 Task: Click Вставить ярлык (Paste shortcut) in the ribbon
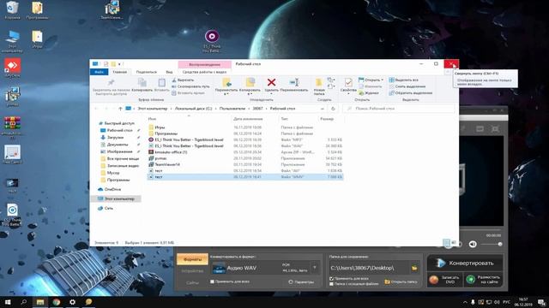pos(188,93)
